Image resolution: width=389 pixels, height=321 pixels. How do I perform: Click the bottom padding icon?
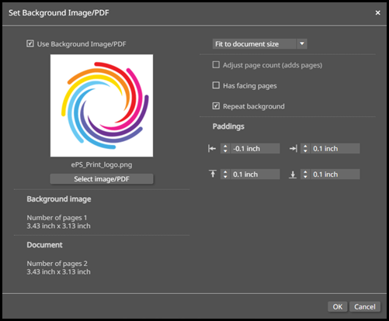(x=293, y=174)
